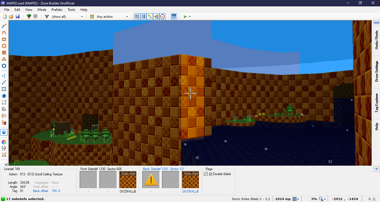Open the Help side tab
This screenshot has height=202, width=380.
(x=376, y=126)
